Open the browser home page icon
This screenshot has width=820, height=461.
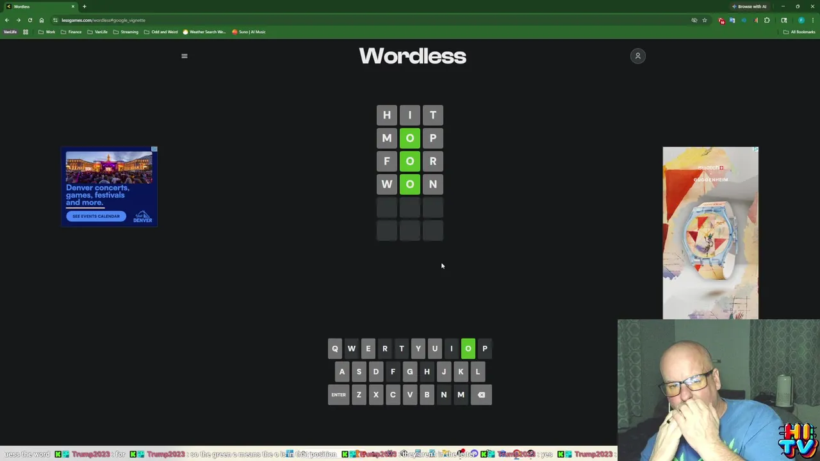(42, 20)
